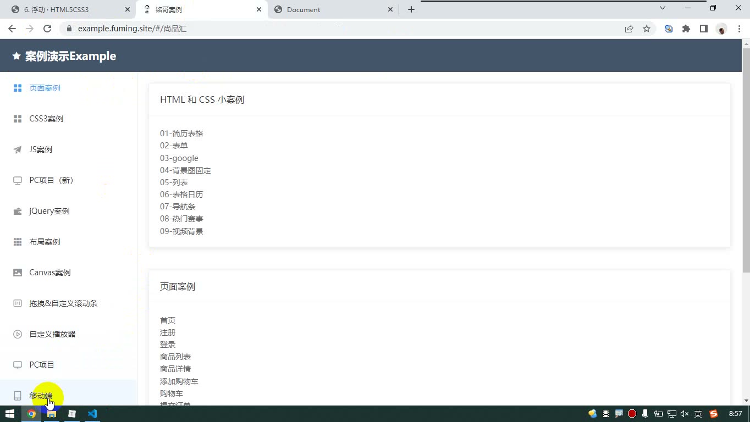Click the paper plane icon for JS案例
This screenshot has width=750, height=422.
click(18, 149)
